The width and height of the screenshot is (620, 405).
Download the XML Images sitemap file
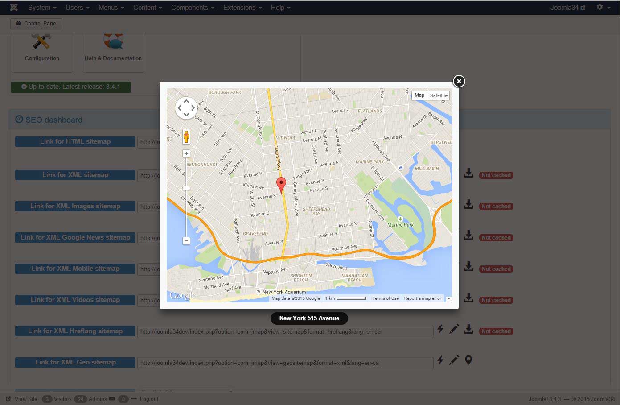[x=468, y=204]
